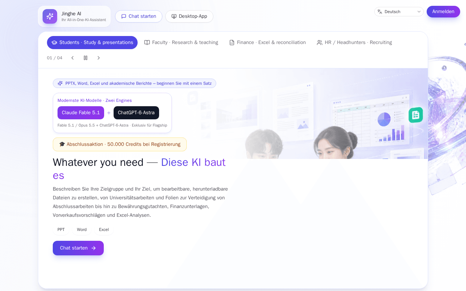The width and height of the screenshot is (466, 291).
Task: Switch to Faculty · Research & teaching tab
Action: pyautogui.click(x=181, y=43)
